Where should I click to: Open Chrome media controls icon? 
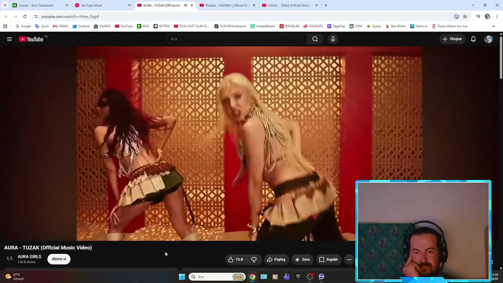coord(478,17)
